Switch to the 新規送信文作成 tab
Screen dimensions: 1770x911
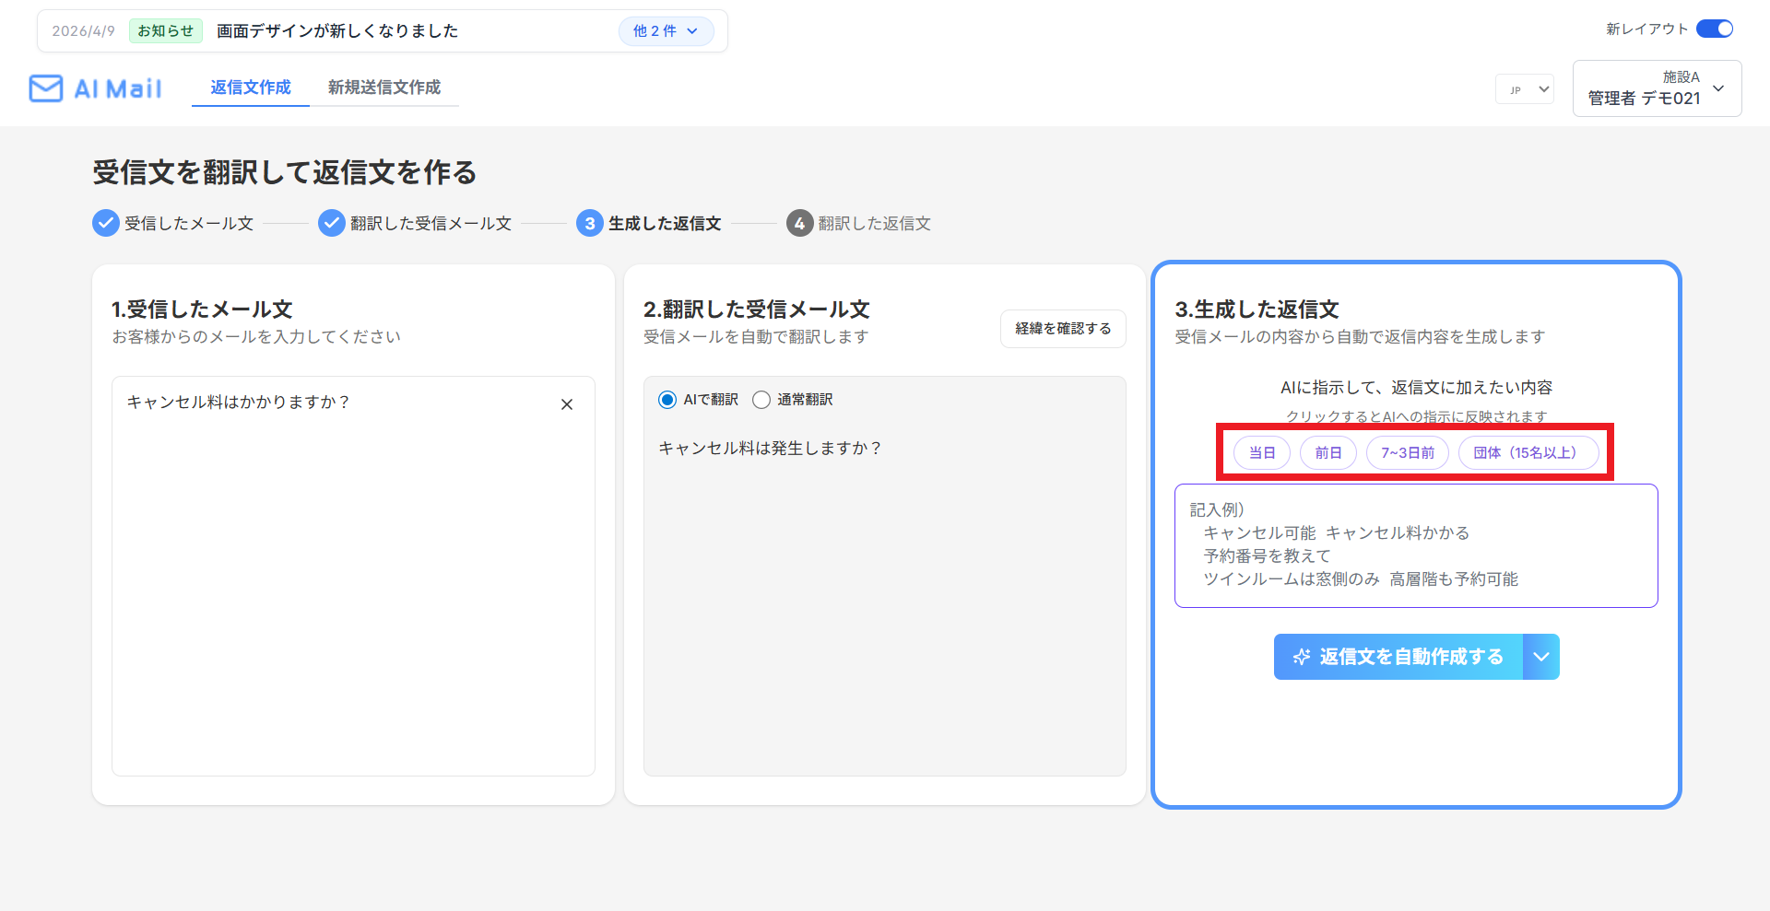point(384,87)
